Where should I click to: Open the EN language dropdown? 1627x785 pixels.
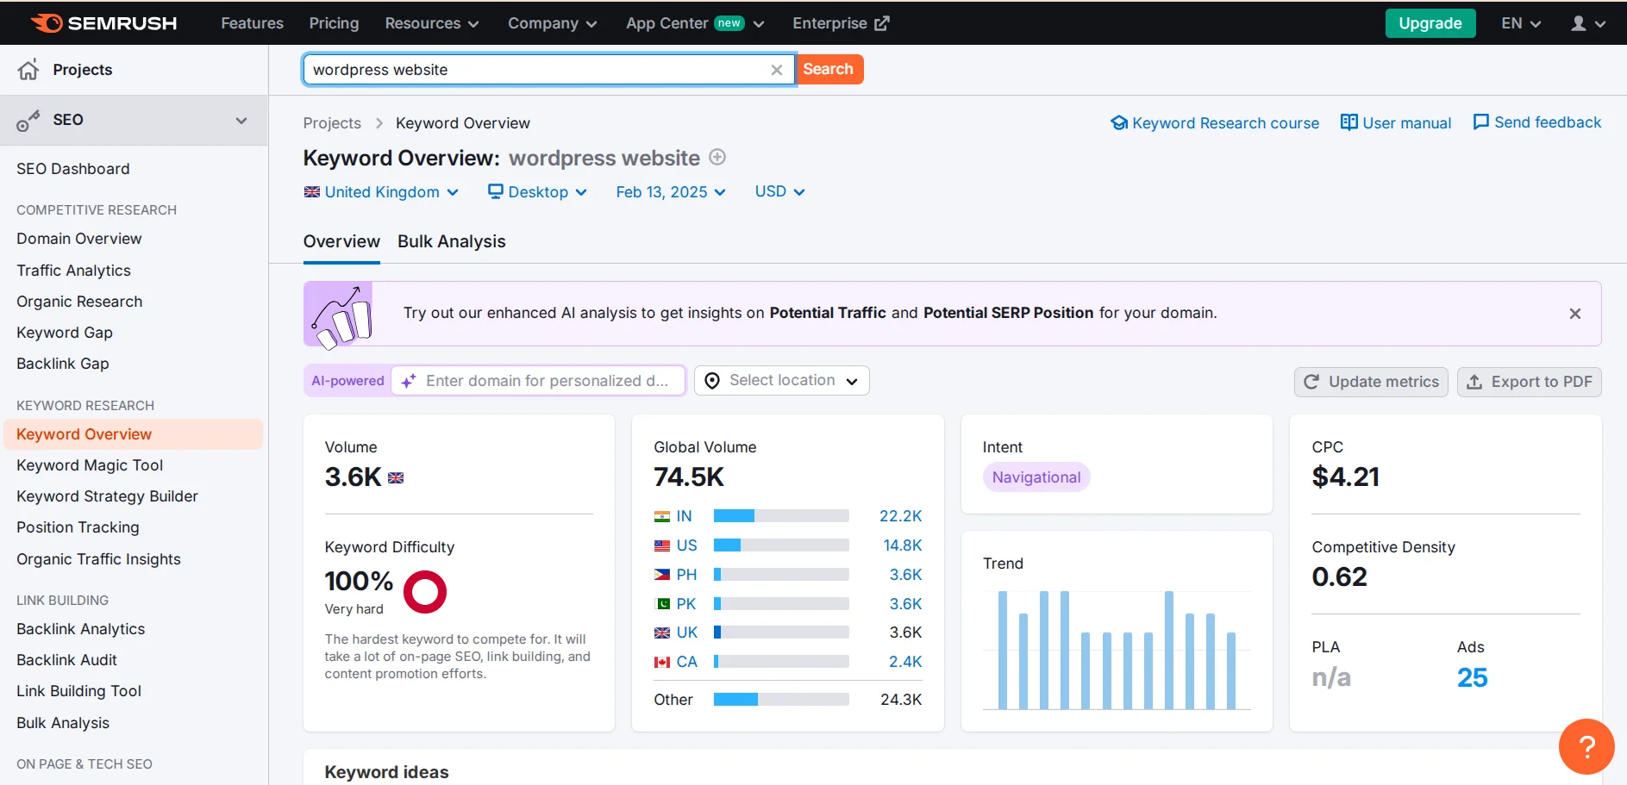pyautogui.click(x=1521, y=23)
